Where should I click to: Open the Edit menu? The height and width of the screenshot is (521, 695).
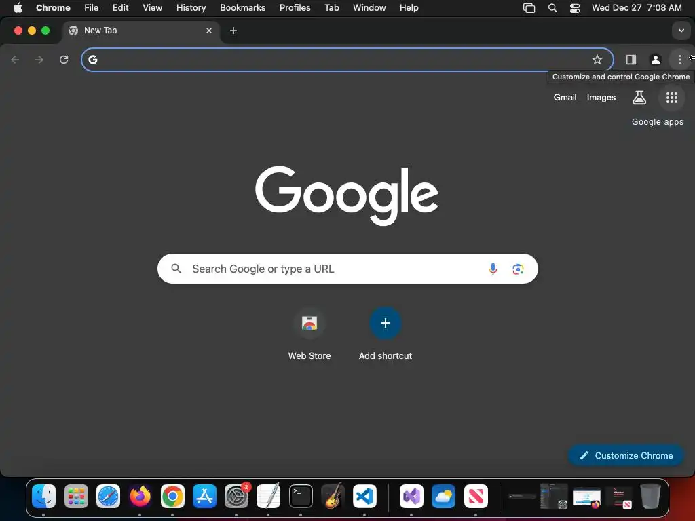[120, 8]
